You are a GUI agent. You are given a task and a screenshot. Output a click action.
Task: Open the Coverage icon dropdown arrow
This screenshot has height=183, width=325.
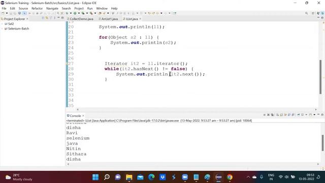pyautogui.click(x=87, y=13)
